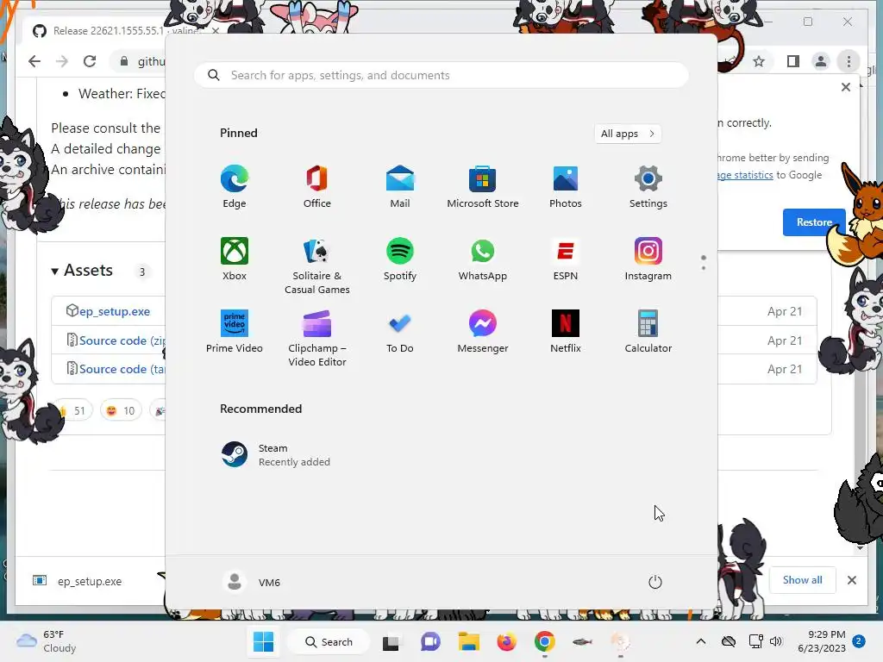Go back in Chrome
Viewport: 883px width, 662px height.
(x=34, y=61)
